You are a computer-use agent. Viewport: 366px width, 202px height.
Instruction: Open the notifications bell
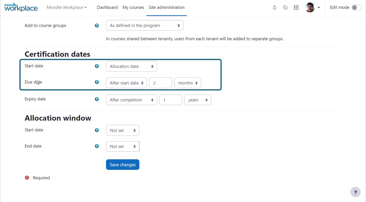click(274, 7)
